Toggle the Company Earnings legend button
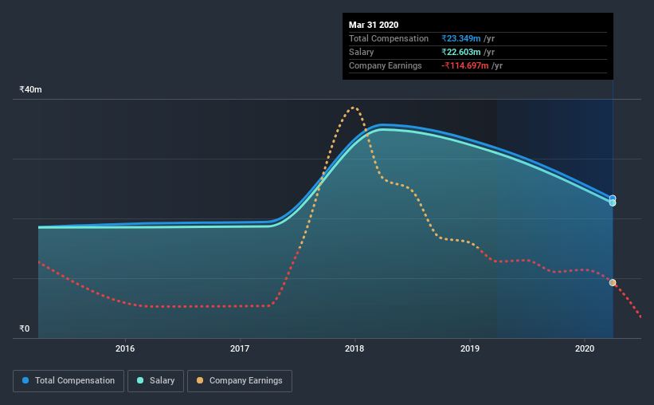Image resolution: width=654 pixels, height=405 pixels. point(240,381)
